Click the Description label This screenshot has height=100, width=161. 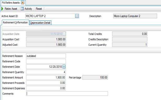95,16
